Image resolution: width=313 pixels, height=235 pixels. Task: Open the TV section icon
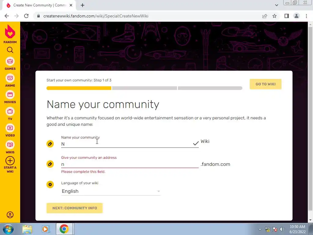10,111
